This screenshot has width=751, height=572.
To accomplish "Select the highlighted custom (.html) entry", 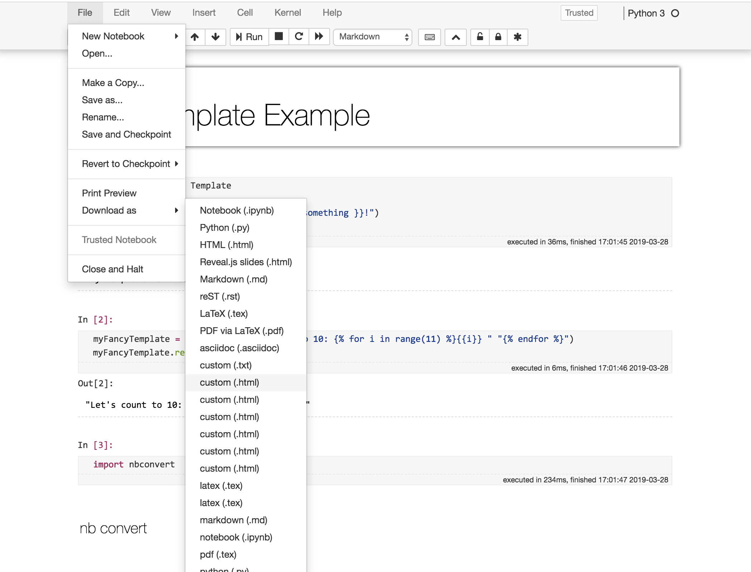I will click(x=246, y=382).
